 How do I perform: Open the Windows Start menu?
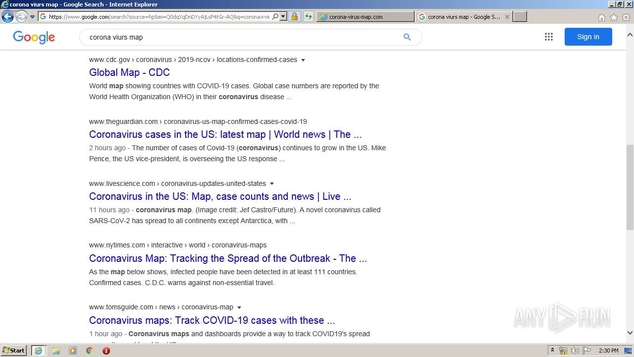[x=14, y=351]
